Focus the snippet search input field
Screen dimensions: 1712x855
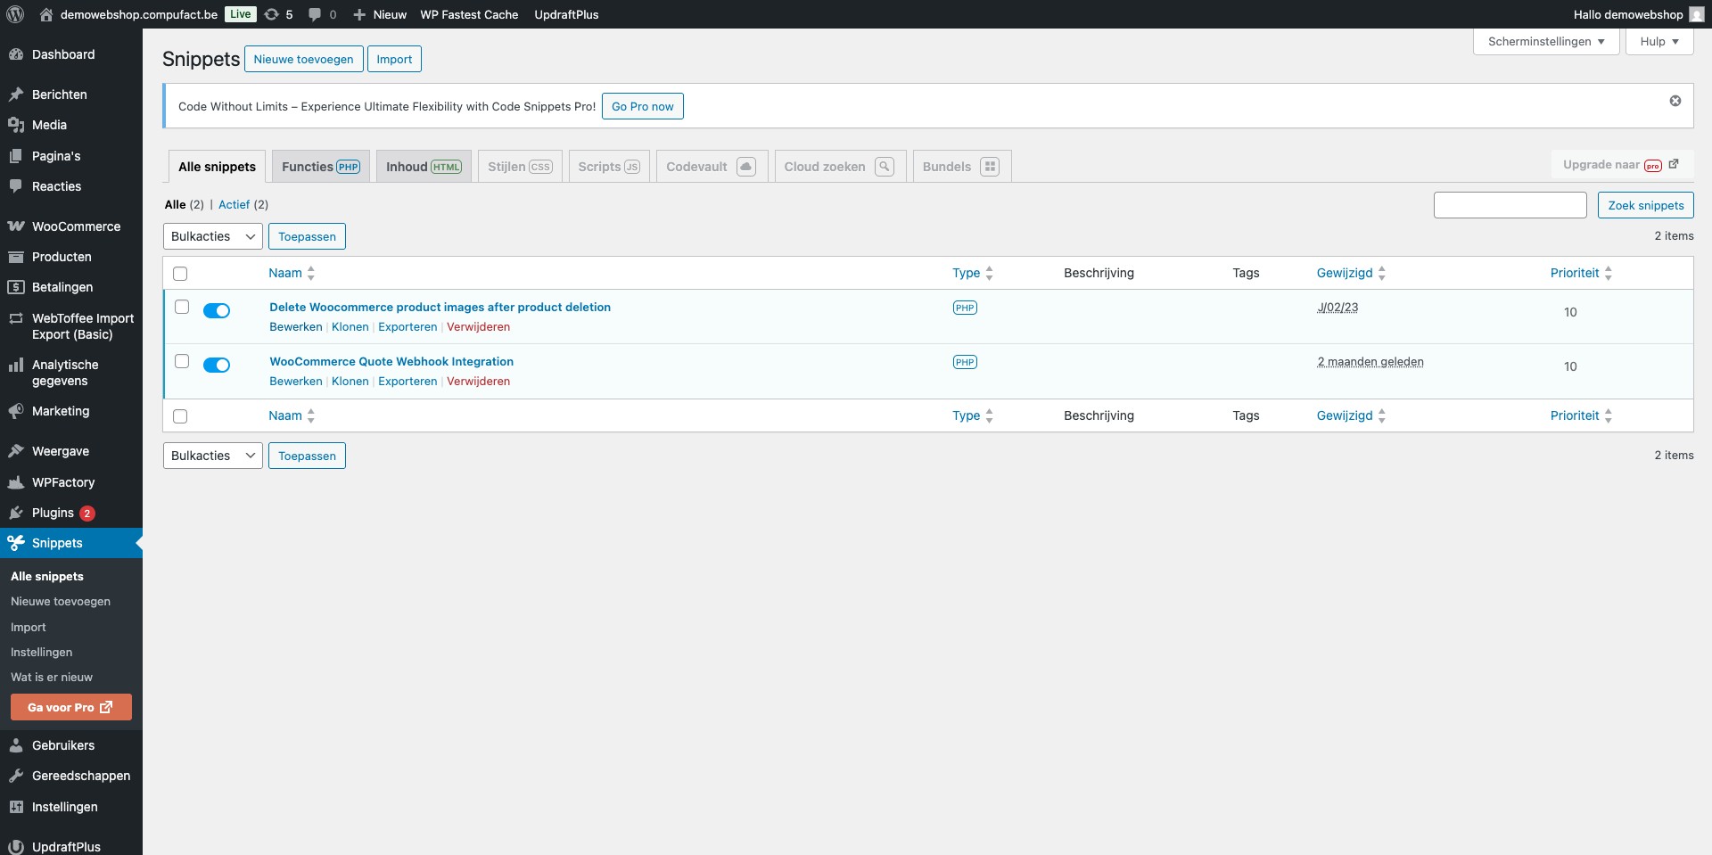point(1510,205)
